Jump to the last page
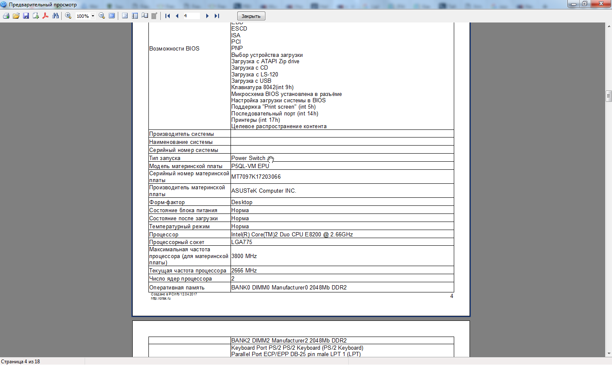This screenshot has height=365, width=612. click(217, 16)
